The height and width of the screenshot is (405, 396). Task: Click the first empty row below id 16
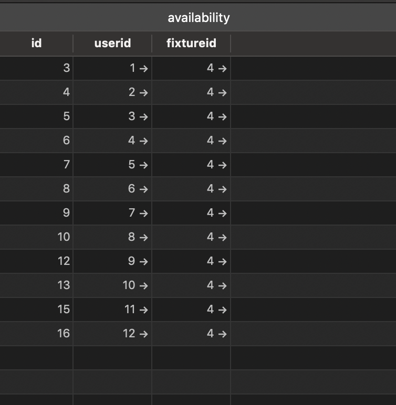click(x=112, y=358)
